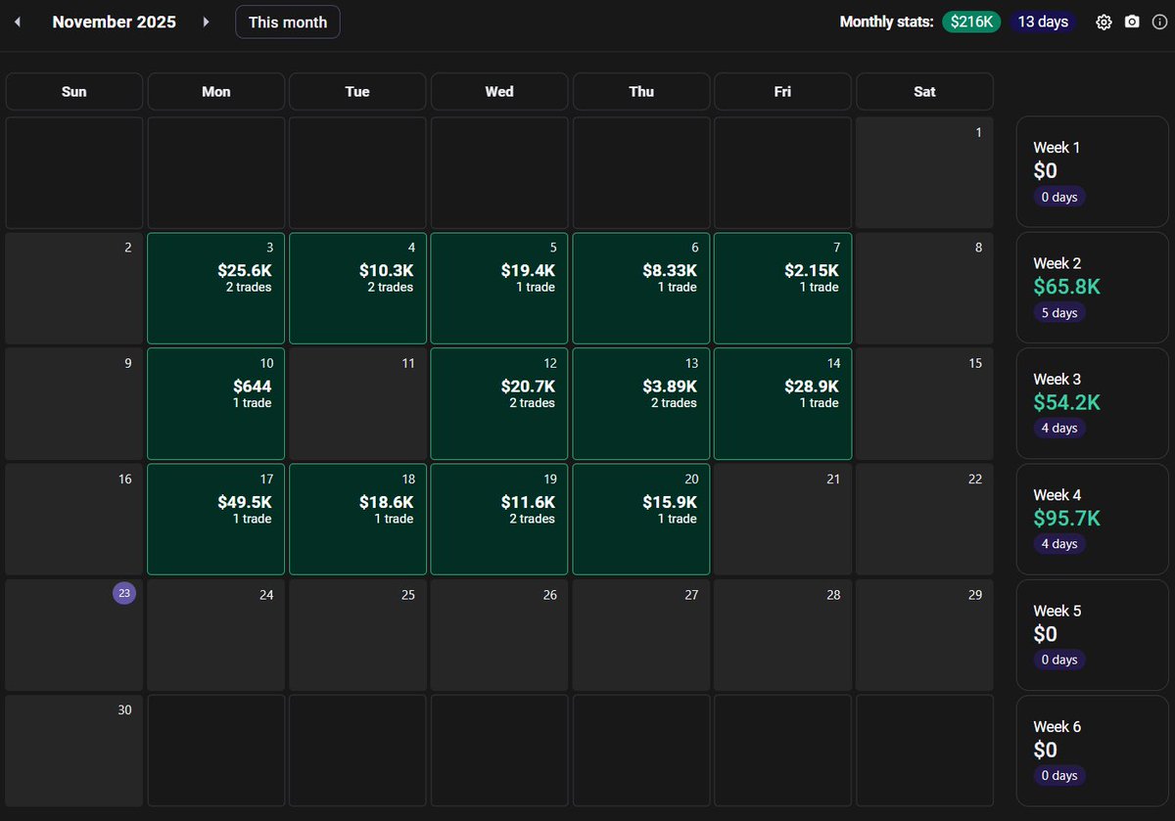Click the November 2025 title
1175x821 pixels.
115,22
